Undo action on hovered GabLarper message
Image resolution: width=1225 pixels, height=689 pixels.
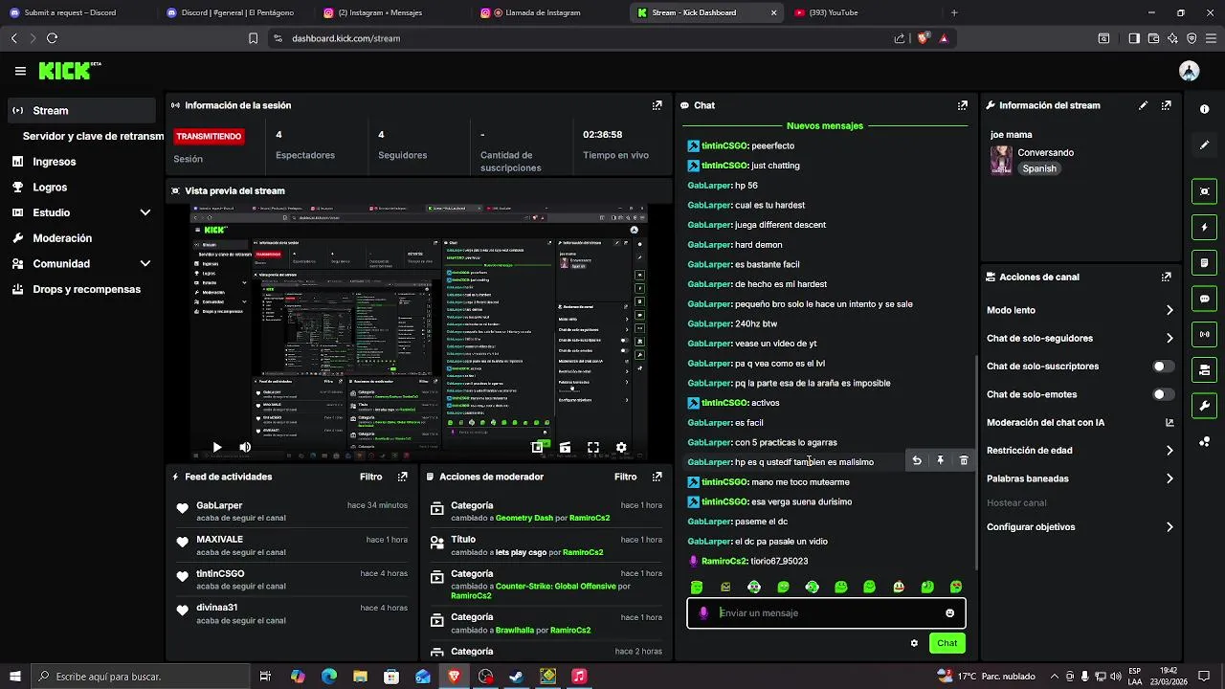coord(917,460)
